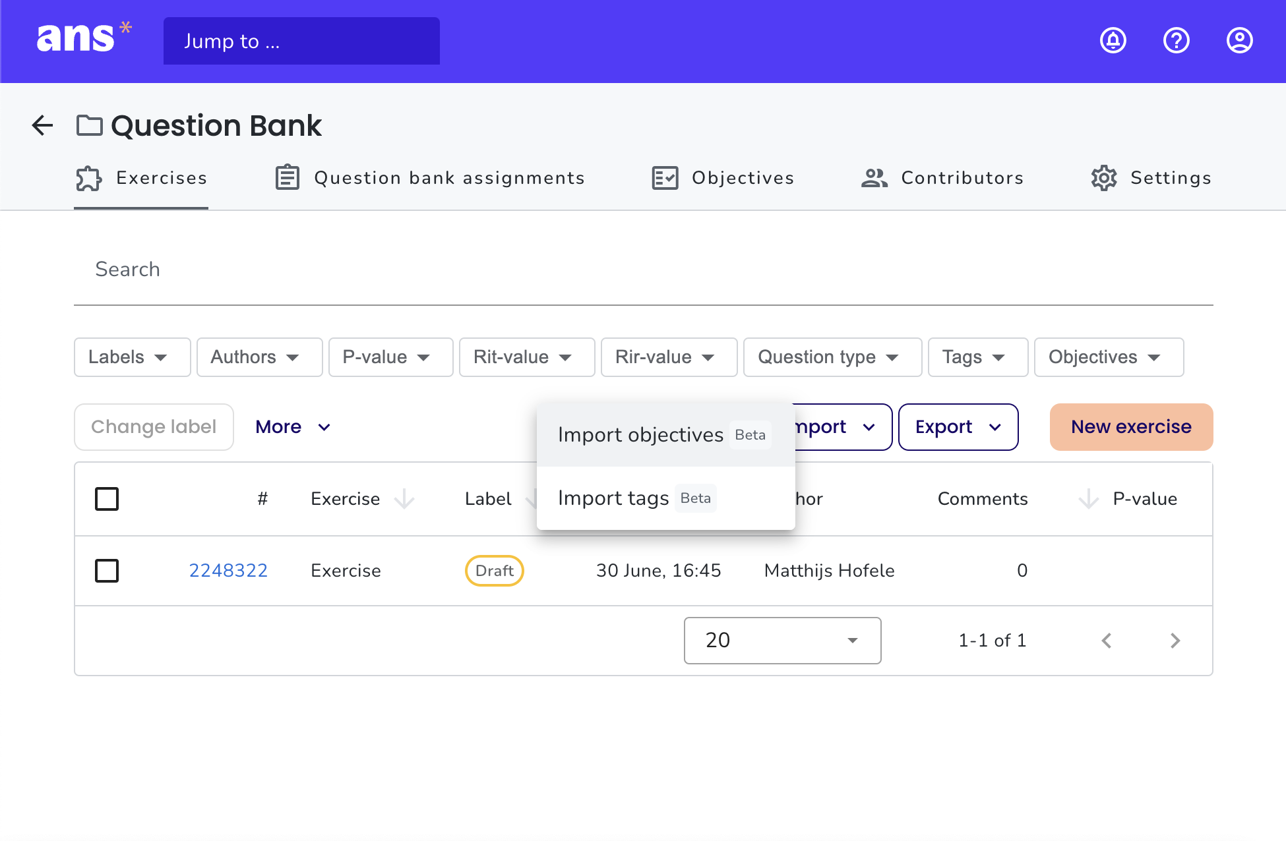This screenshot has height=841, width=1286.
Task: Click the Draft label badge
Action: [495, 571]
